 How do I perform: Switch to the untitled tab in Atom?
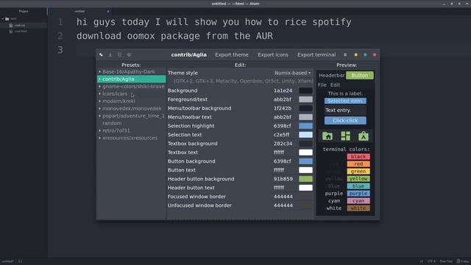point(79,12)
